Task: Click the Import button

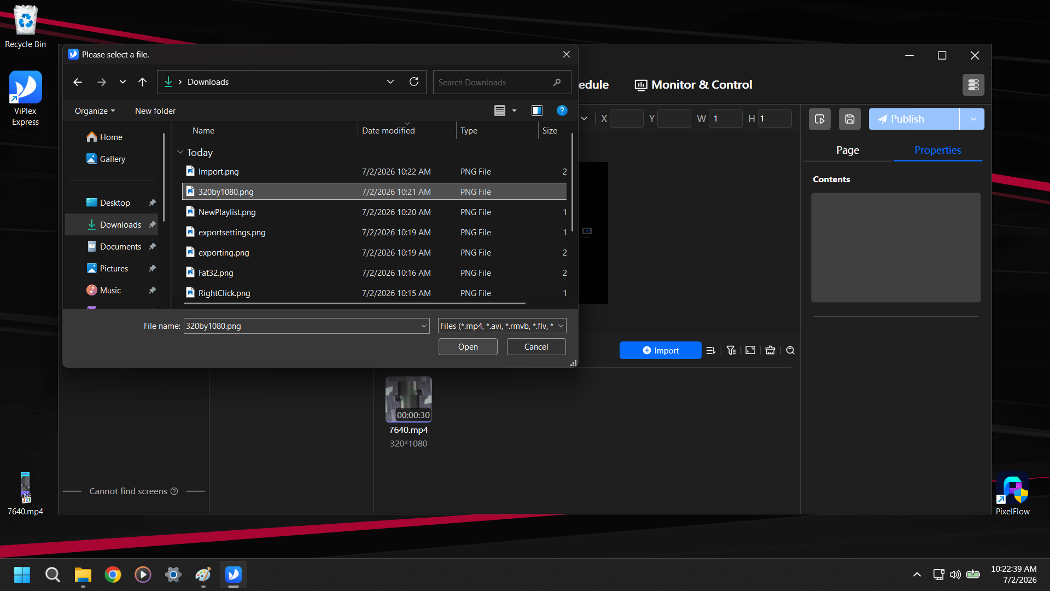Action: click(660, 350)
